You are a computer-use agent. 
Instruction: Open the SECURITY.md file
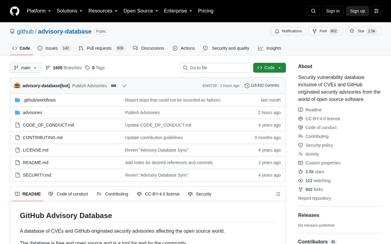pos(37,175)
